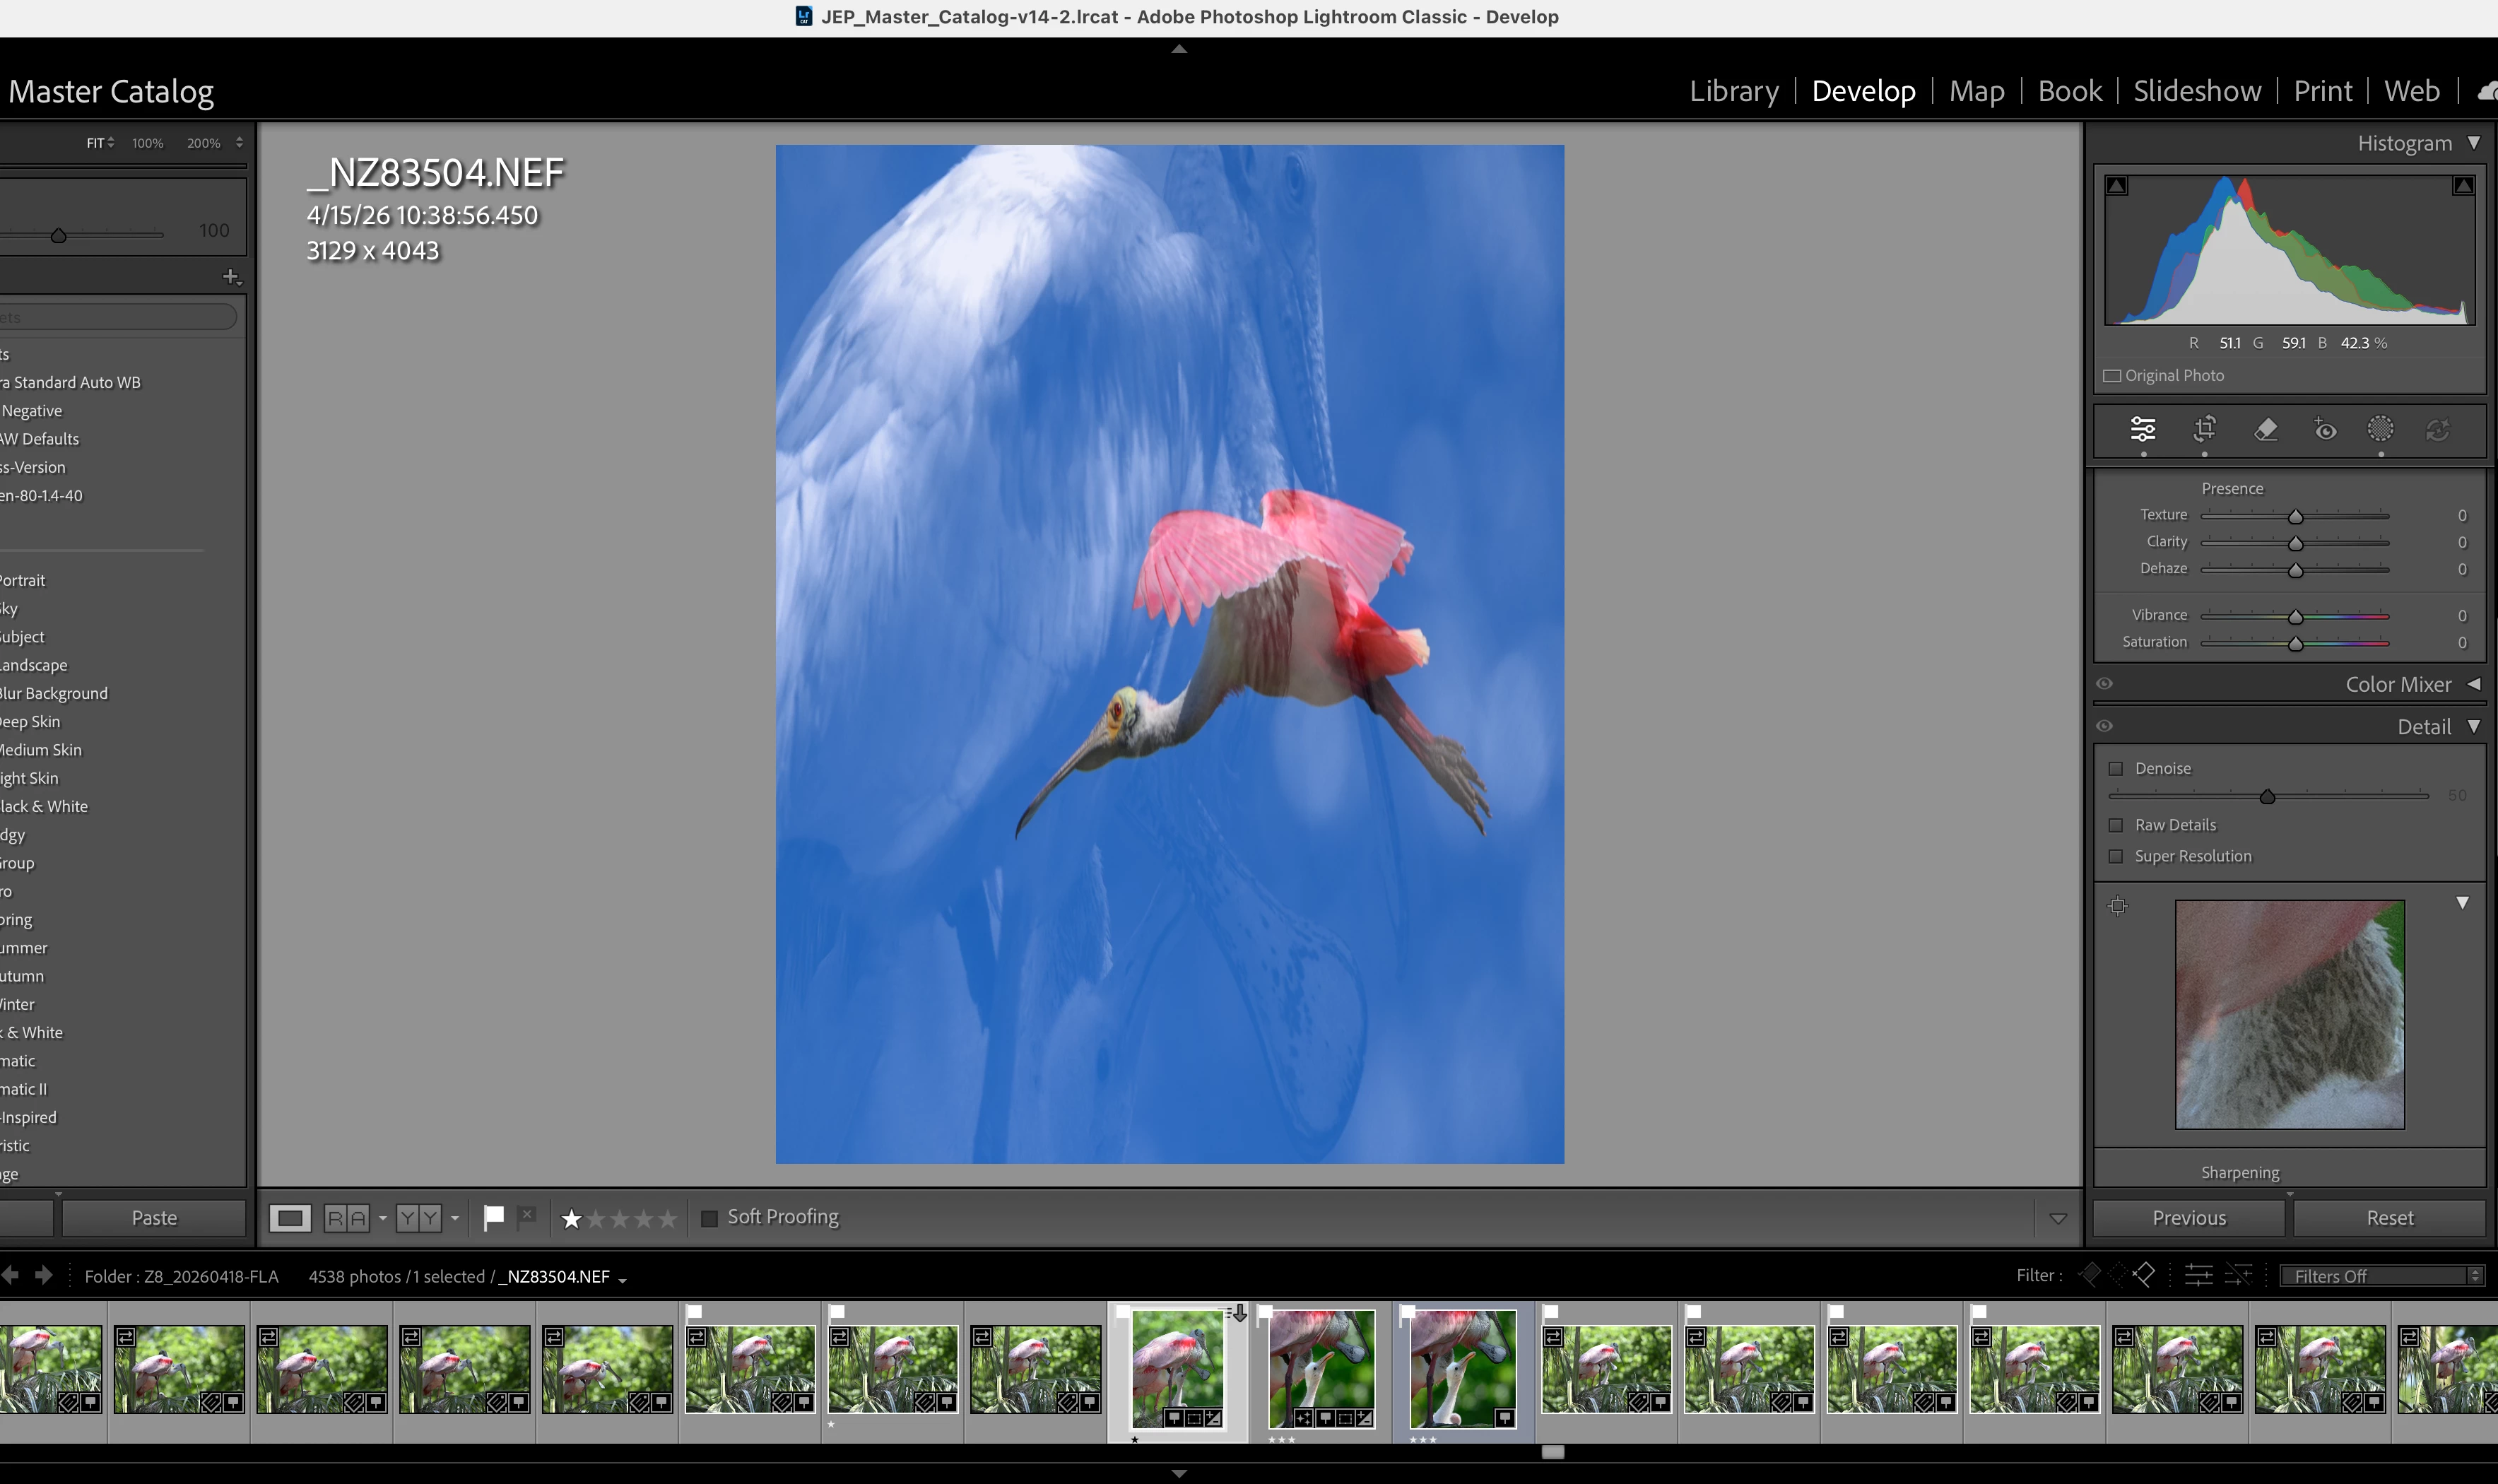Expand the Color Mixer panel
The width and height of the screenshot is (2498, 1484).
pos(2473,684)
